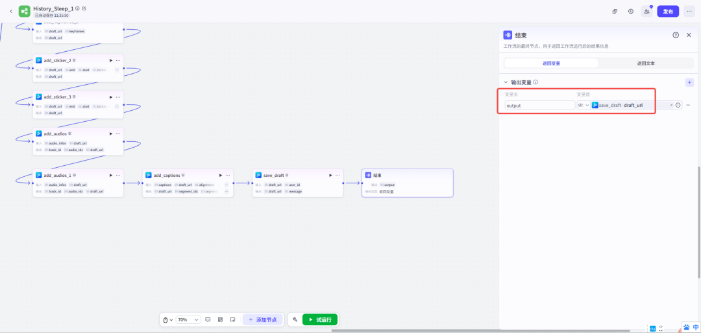Screen dimensions: 701x333
Task: Close the 结束 settings panel
Action: pyautogui.click(x=689, y=35)
